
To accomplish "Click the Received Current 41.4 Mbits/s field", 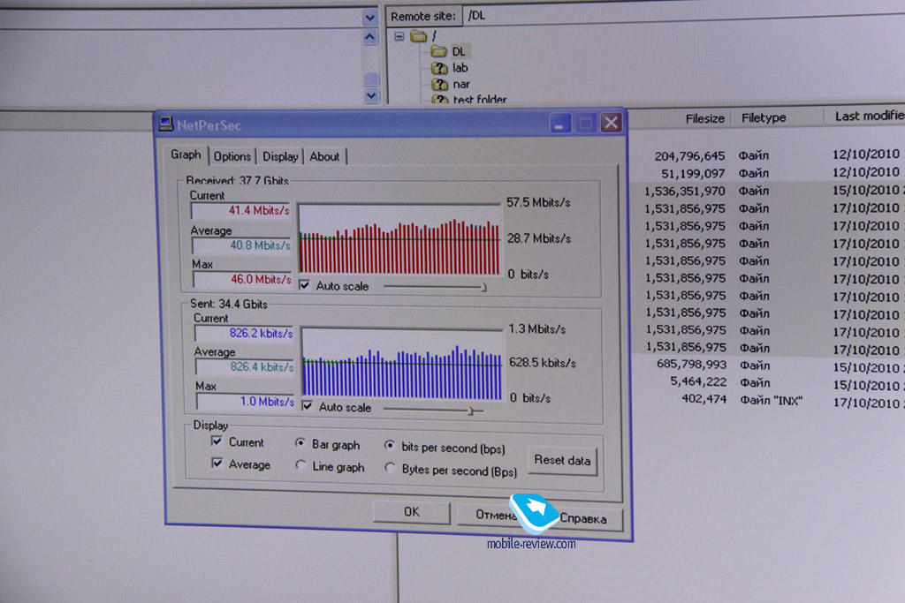I will 242,210.
